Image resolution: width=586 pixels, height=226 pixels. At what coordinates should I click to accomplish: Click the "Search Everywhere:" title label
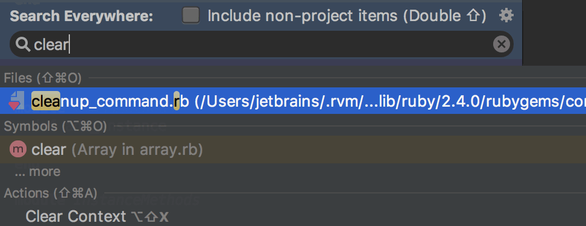click(81, 16)
